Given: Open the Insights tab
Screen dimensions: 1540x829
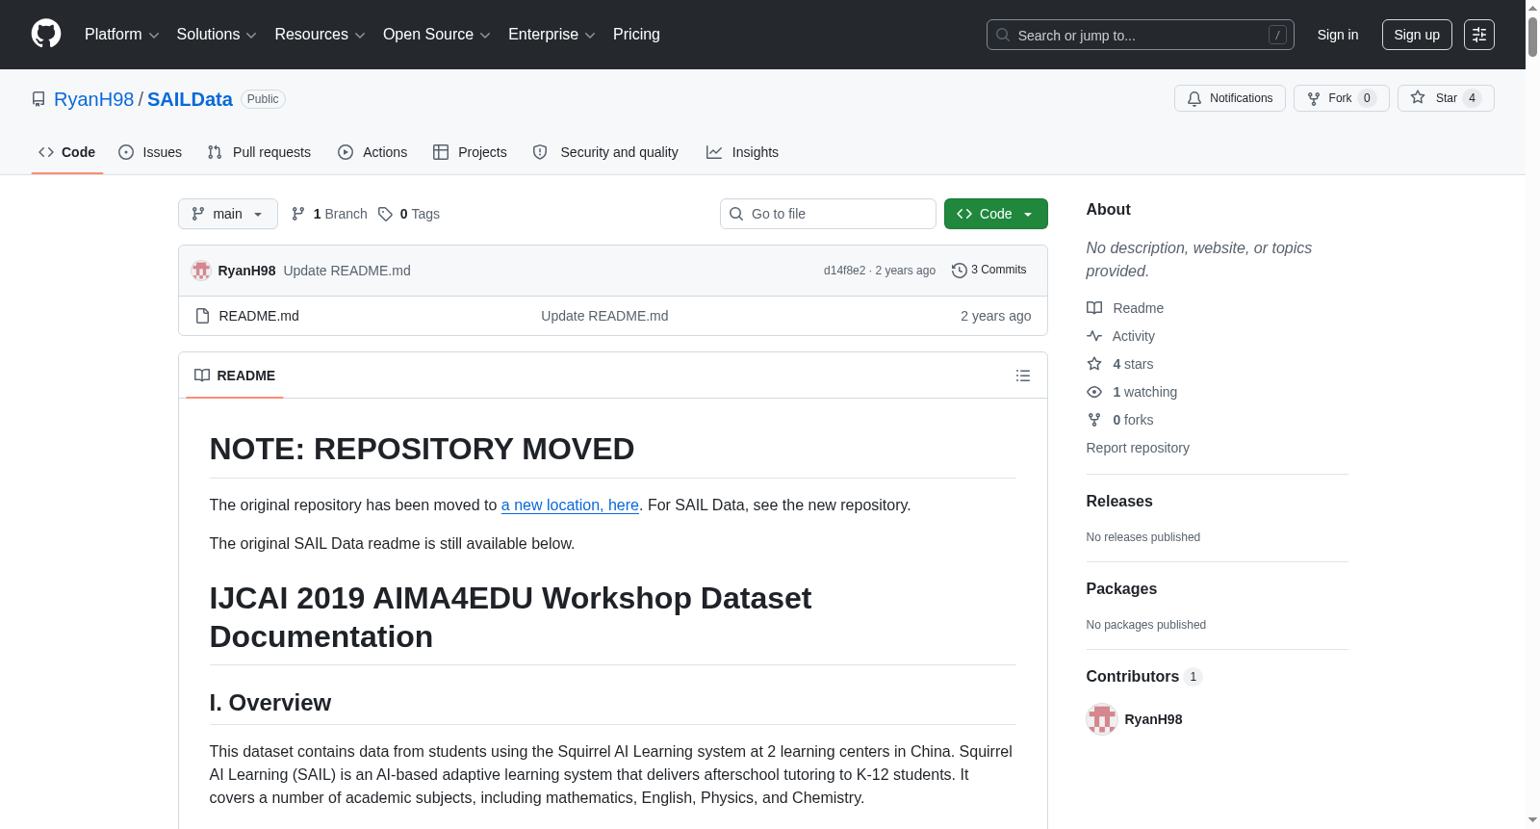Looking at the screenshot, I should tap(742, 152).
